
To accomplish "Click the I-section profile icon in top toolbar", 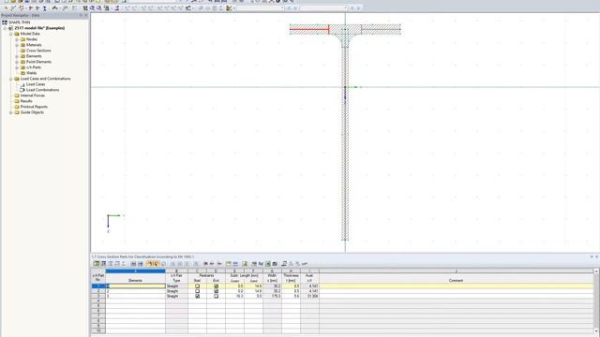I will (x=45, y=8).
